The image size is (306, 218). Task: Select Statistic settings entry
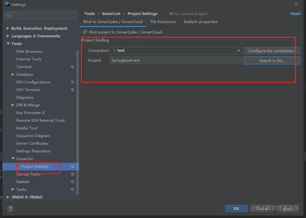click(23, 182)
